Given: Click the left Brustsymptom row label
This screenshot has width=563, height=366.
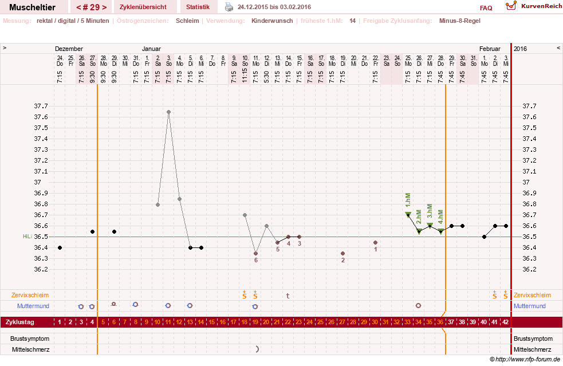Looking at the screenshot, I should (x=30, y=339).
